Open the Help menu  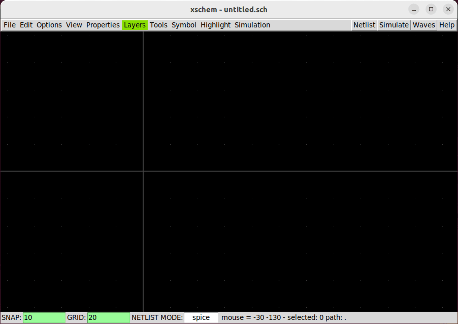click(x=447, y=25)
